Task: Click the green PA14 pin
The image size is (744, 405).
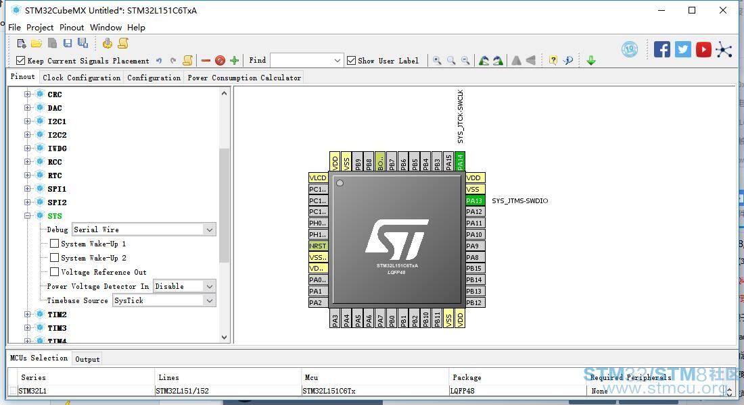Action: 460,161
